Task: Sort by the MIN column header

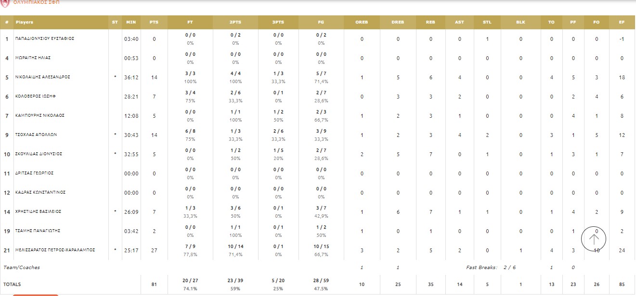Action: pyautogui.click(x=131, y=23)
